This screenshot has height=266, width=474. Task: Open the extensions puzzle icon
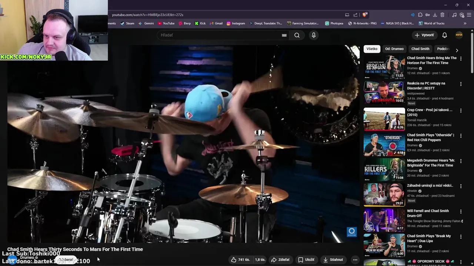pyautogui.click(x=420, y=15)
